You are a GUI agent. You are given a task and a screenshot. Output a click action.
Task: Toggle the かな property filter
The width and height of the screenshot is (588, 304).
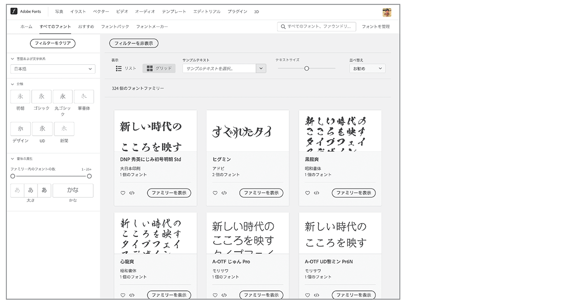(73, 190)
